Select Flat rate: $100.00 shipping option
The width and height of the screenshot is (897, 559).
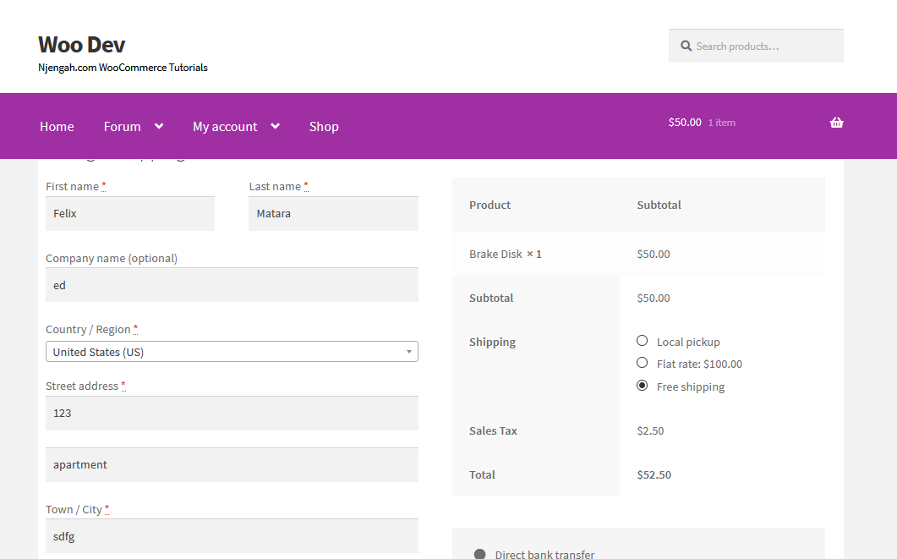pos(642,363)
